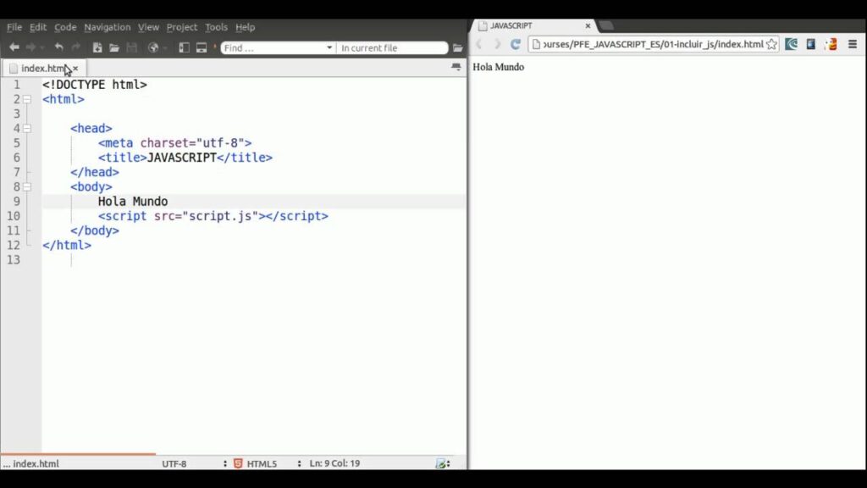
Task: Close the index.html editor tab
Action: click(x=75, y=68)
